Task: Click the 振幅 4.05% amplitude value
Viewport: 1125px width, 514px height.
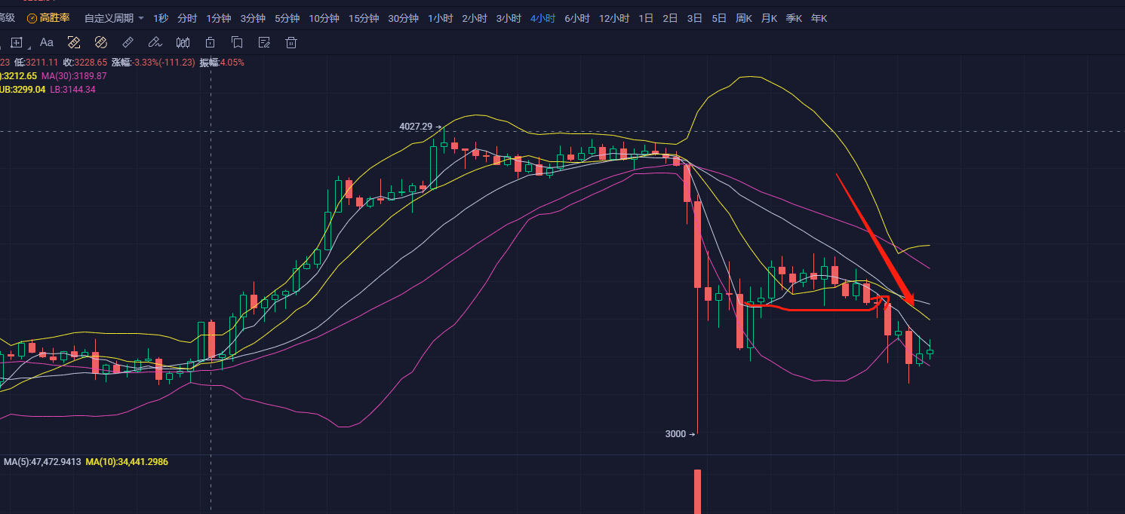Action: (222, 63)
